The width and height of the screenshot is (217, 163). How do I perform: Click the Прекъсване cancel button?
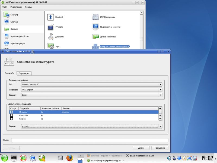160,148
